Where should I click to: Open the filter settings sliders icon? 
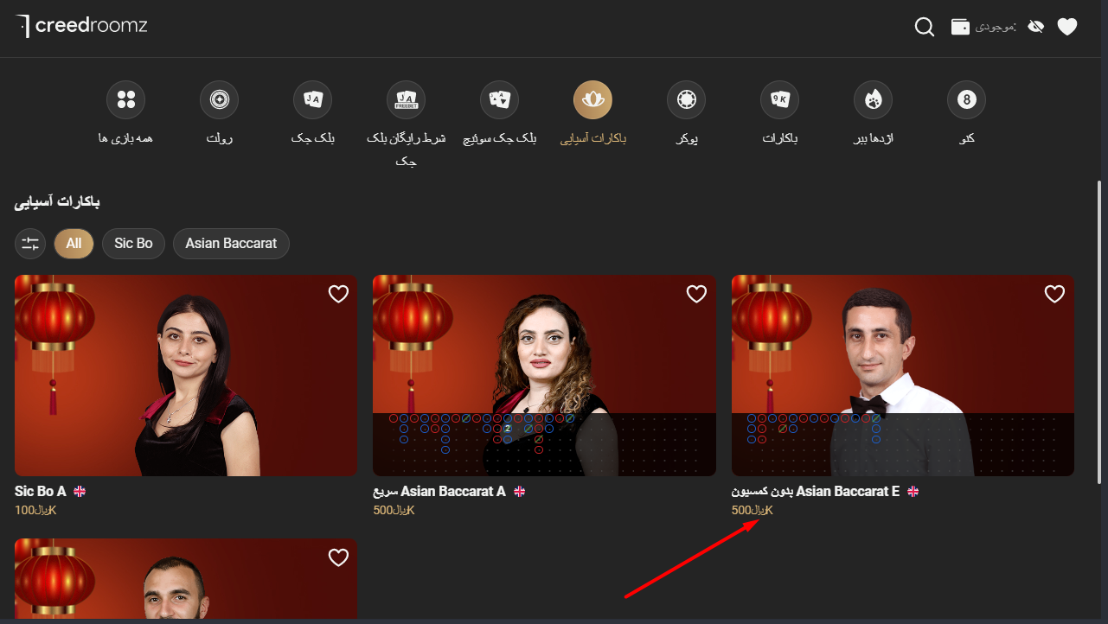pyautogui.click(x=30, y=244)
